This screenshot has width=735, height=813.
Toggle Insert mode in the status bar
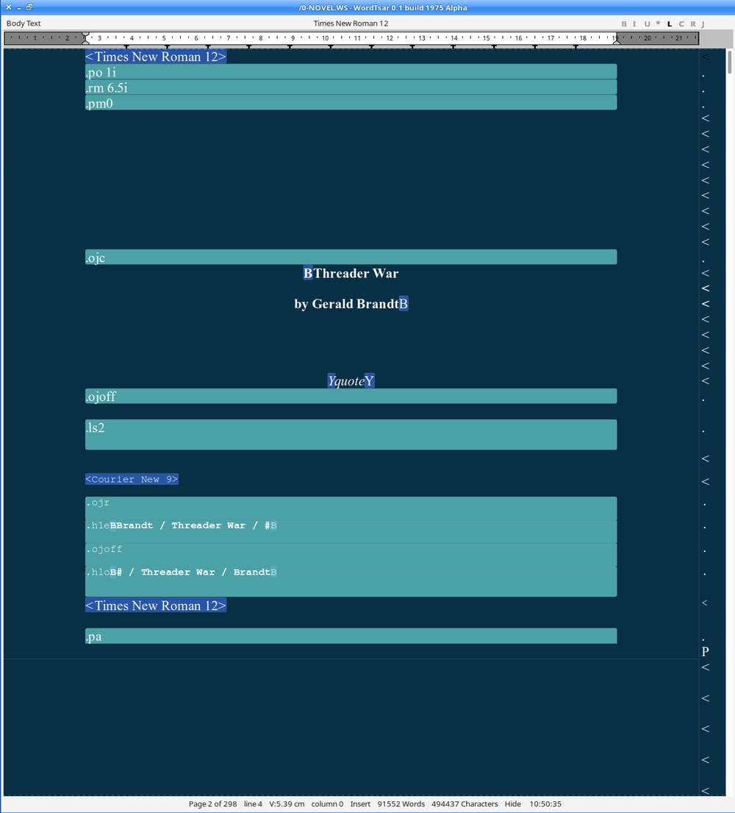pos(360,804)
